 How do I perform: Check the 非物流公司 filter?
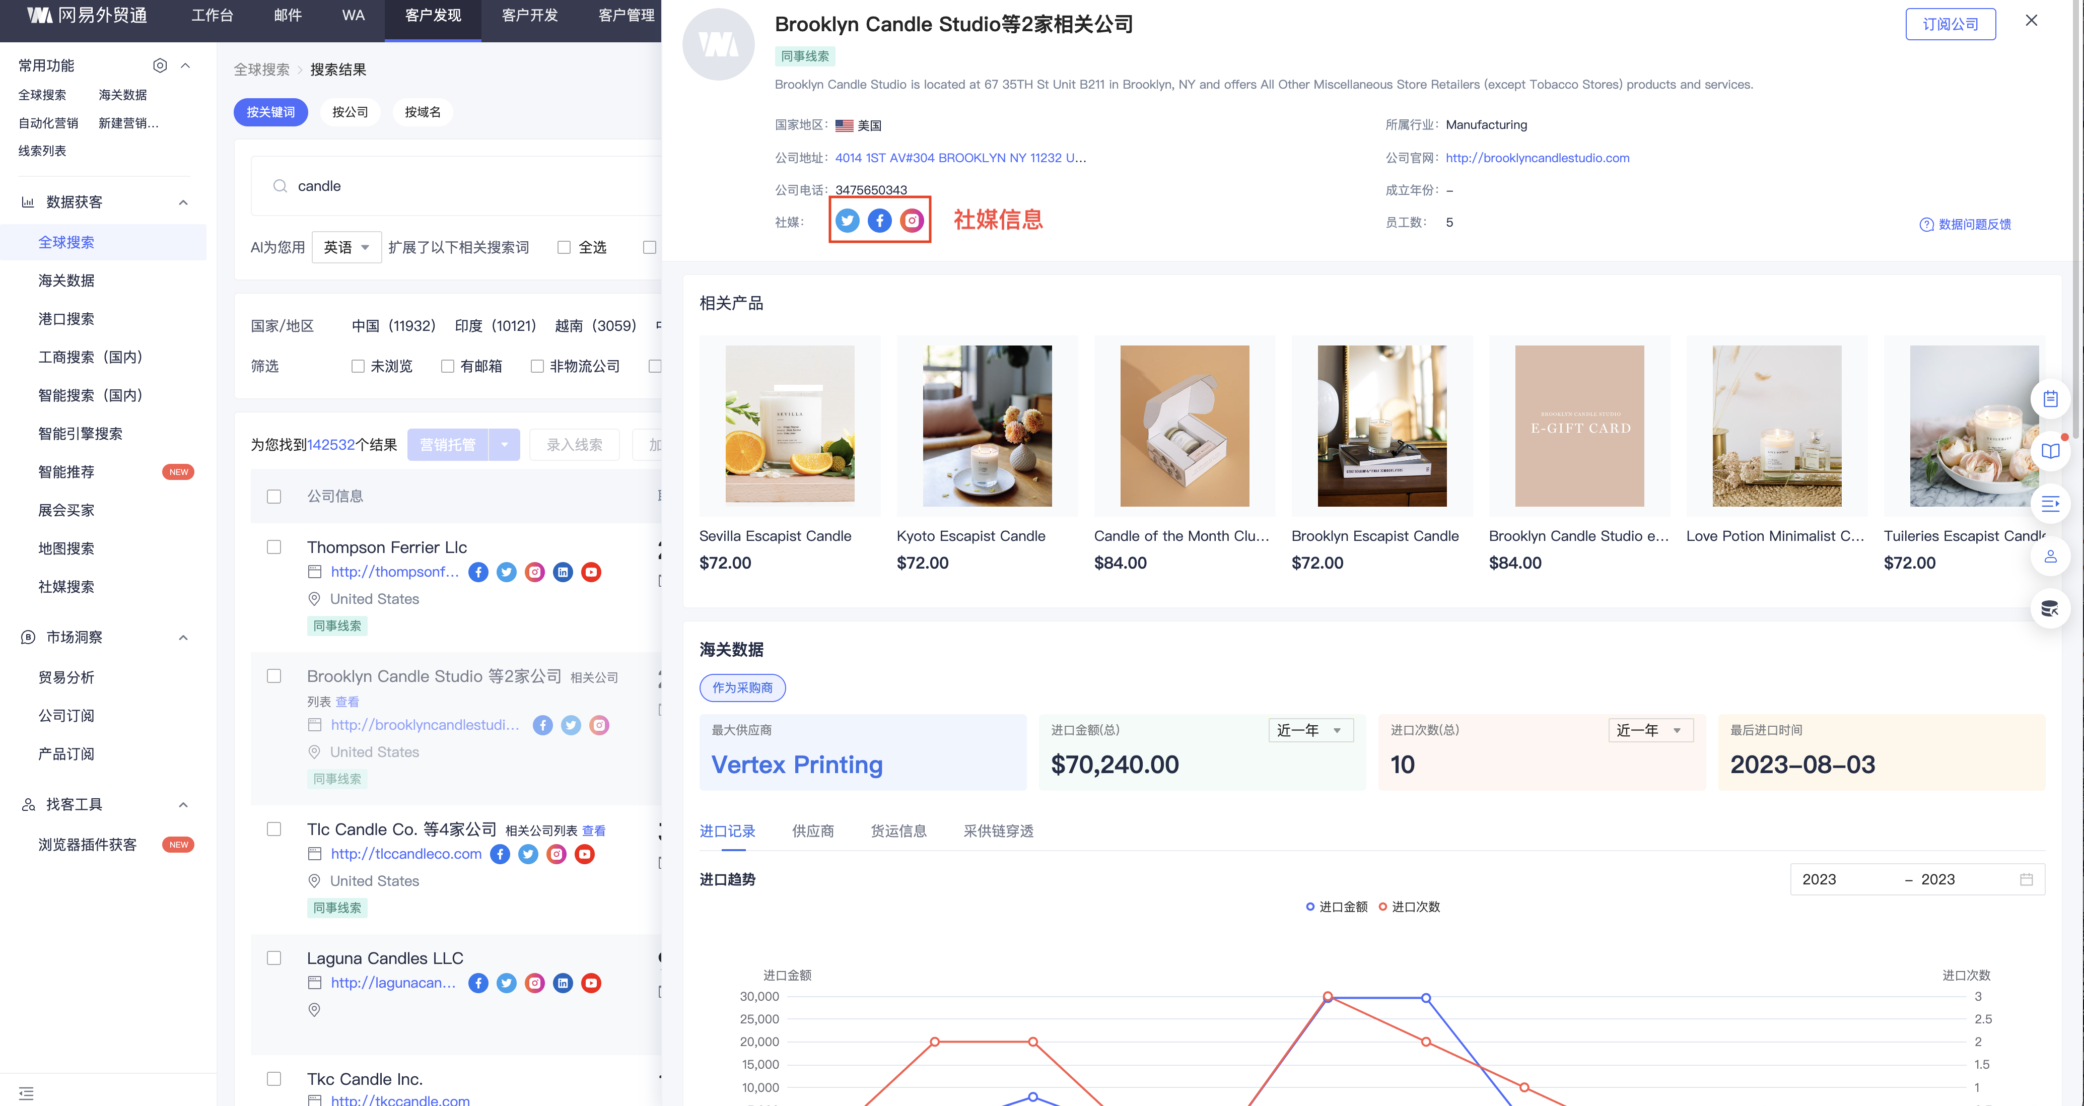(537, 367)
